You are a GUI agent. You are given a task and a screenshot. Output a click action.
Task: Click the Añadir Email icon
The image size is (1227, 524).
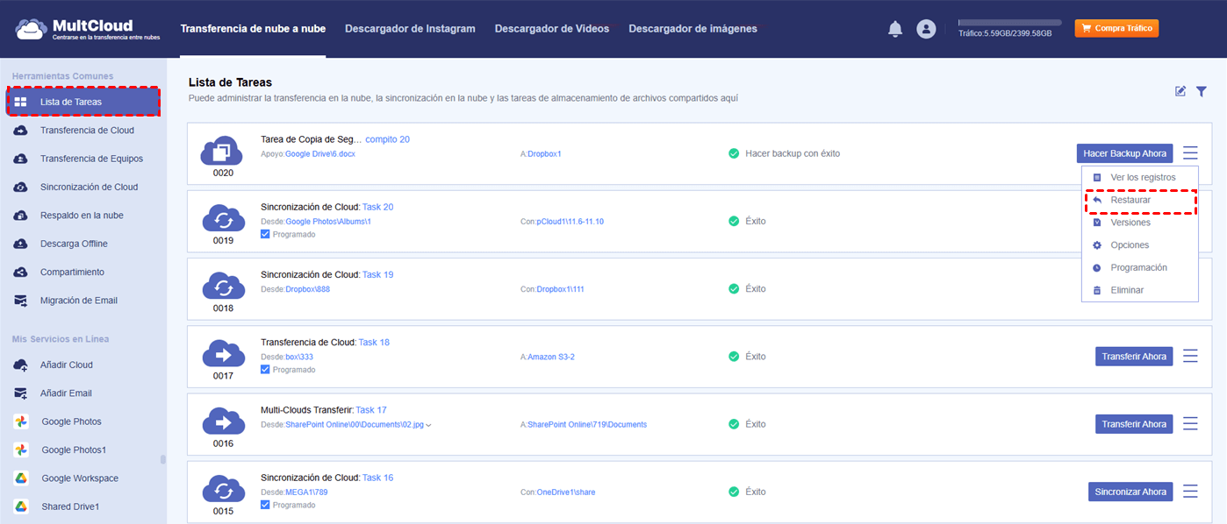(21, 393)
